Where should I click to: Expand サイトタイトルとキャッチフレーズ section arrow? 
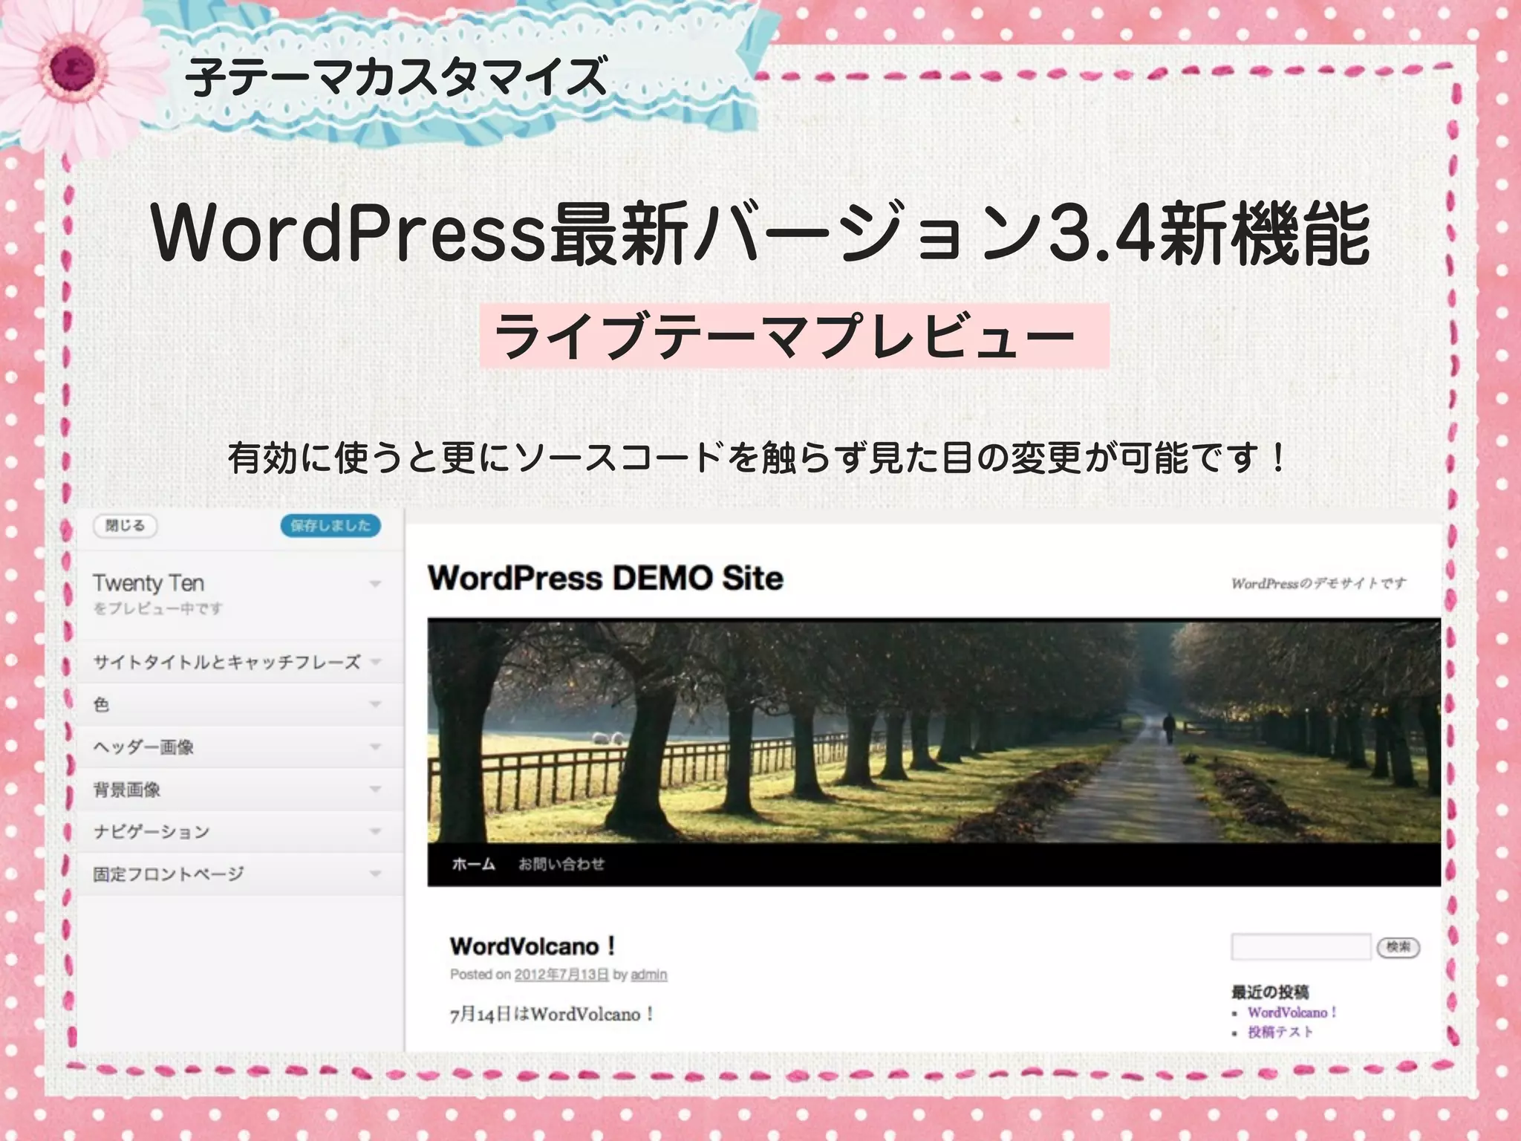point(376,661)
